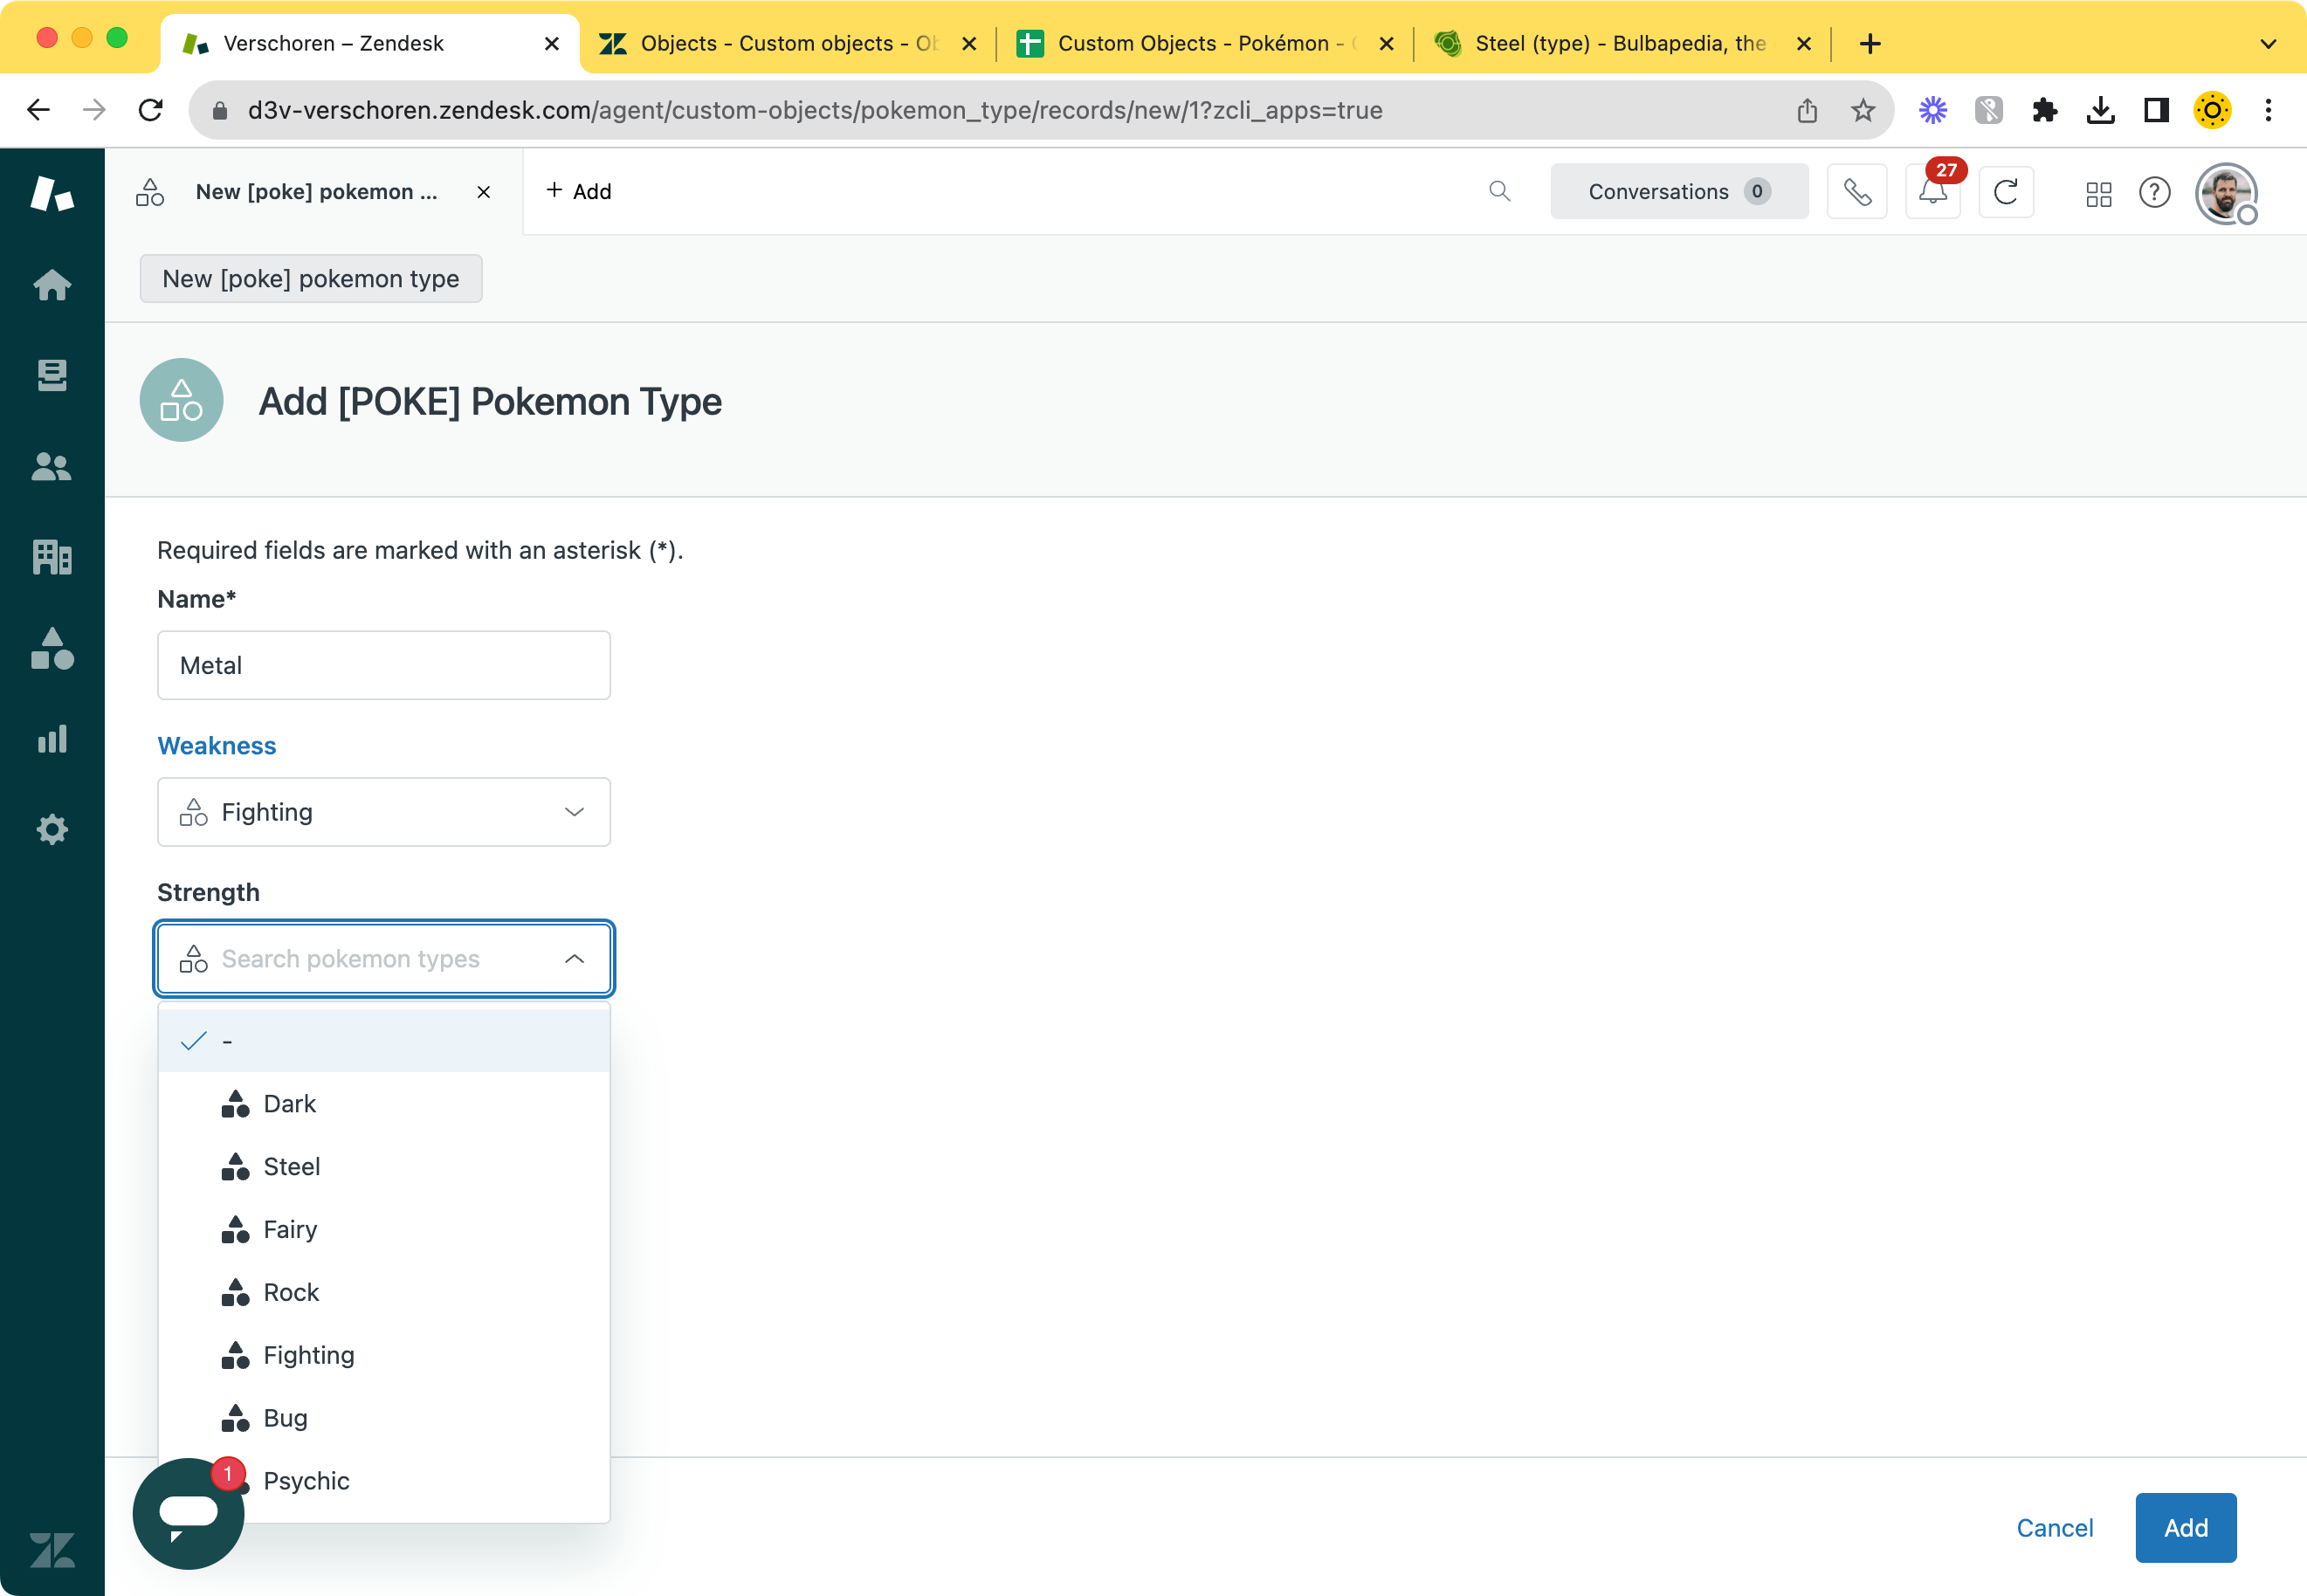Open Reporting from the sidebar

point(51,739)
